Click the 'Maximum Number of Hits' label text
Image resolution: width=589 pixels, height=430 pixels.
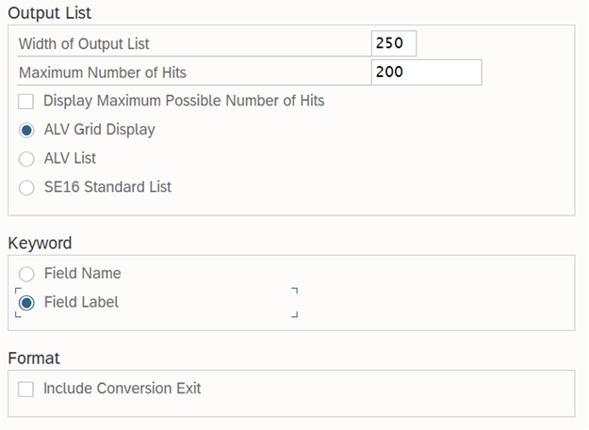pos(102,72)
